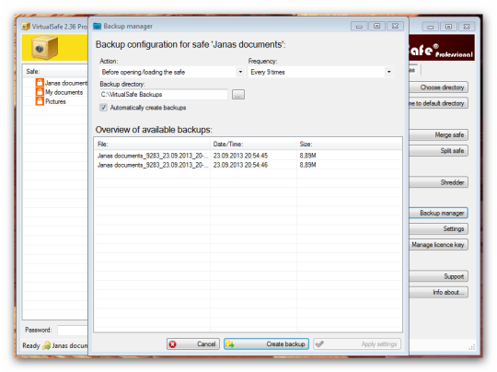Sort backups by Date/Time column header
Image resolution: width=497 pixels, height=372 pixels.
click(253, 145)
